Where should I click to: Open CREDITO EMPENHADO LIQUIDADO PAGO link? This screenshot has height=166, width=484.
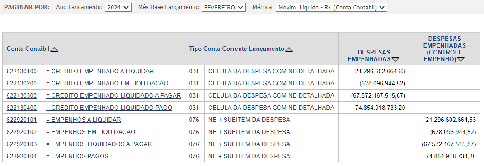109,108
